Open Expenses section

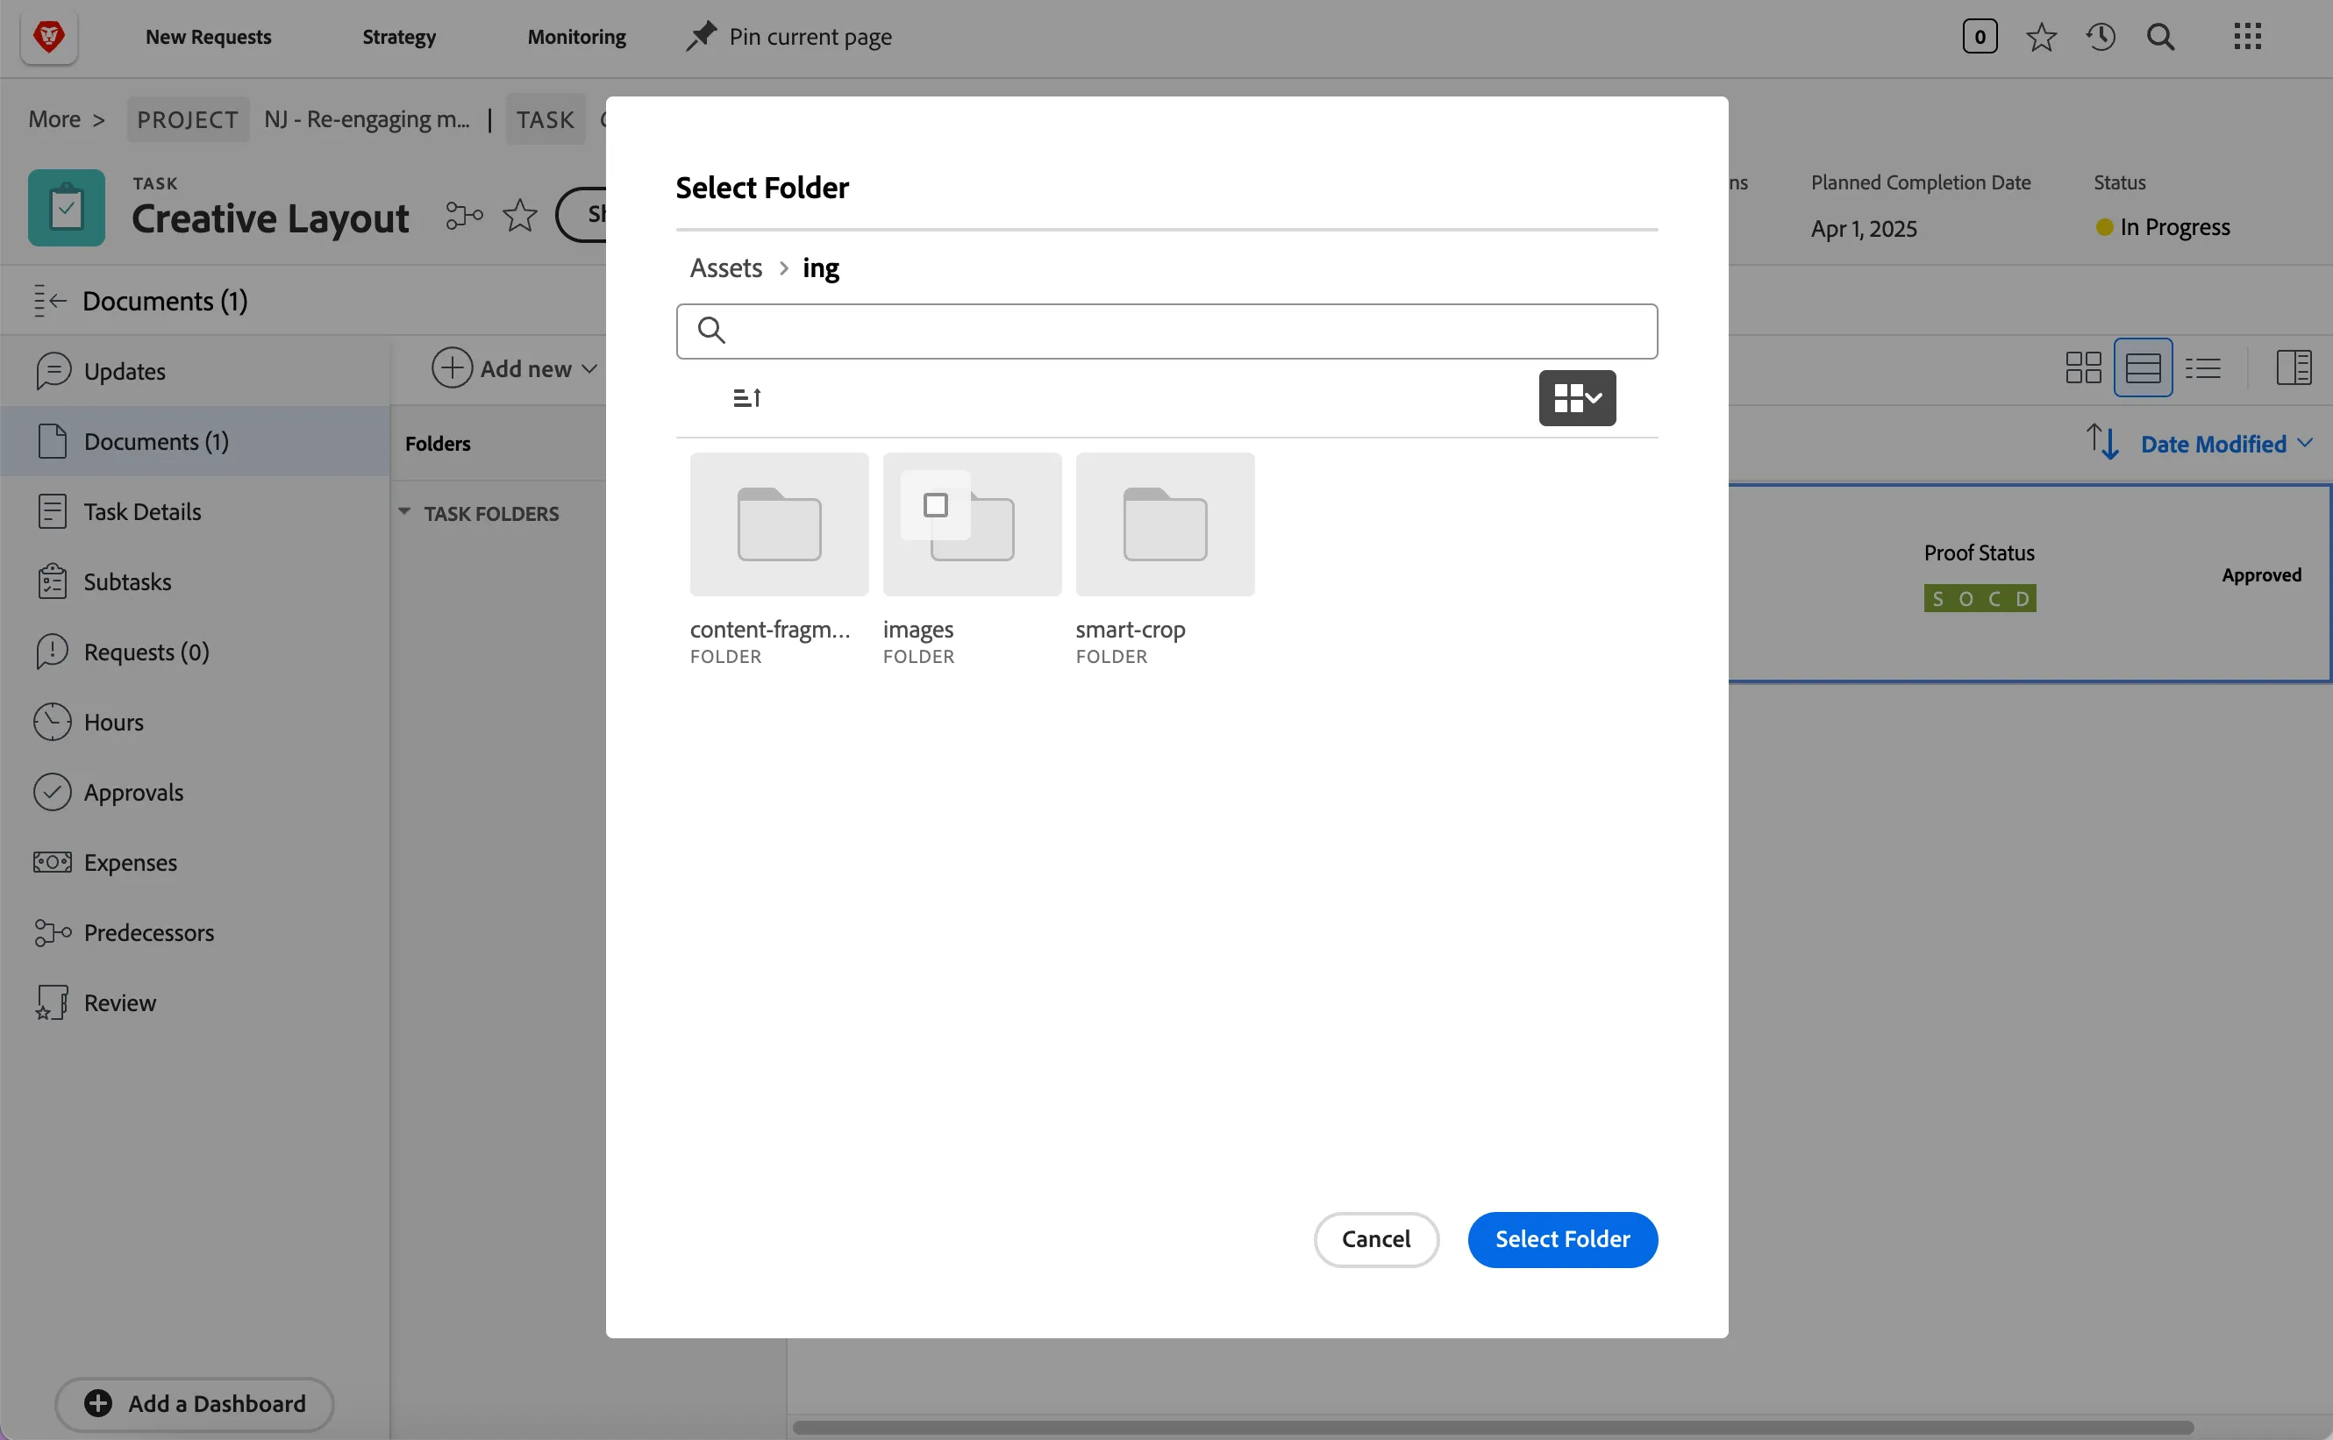(x=196, y=863)
